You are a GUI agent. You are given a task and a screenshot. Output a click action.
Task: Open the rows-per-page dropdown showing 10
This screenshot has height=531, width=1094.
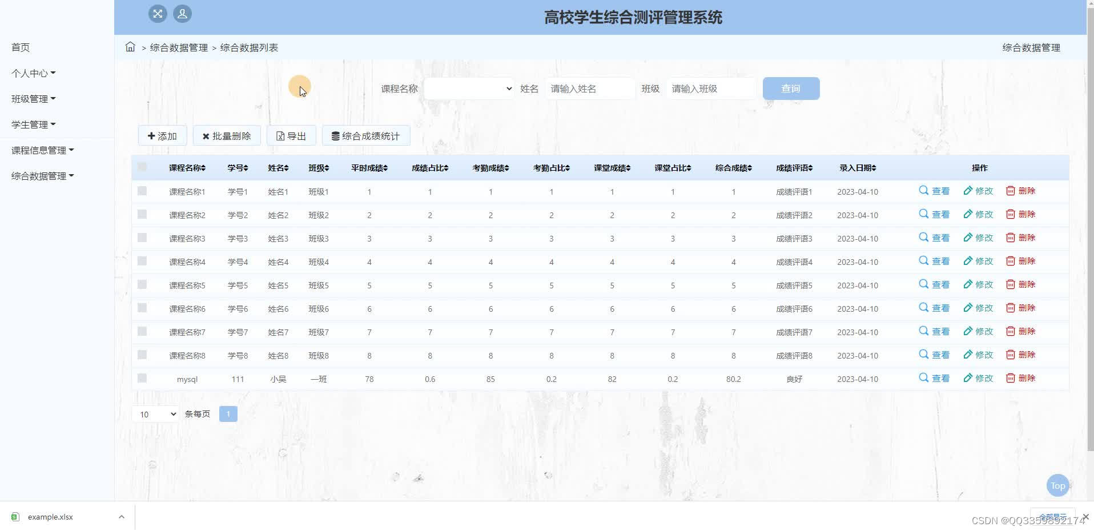pyautogui.click(x=155, y=414)
